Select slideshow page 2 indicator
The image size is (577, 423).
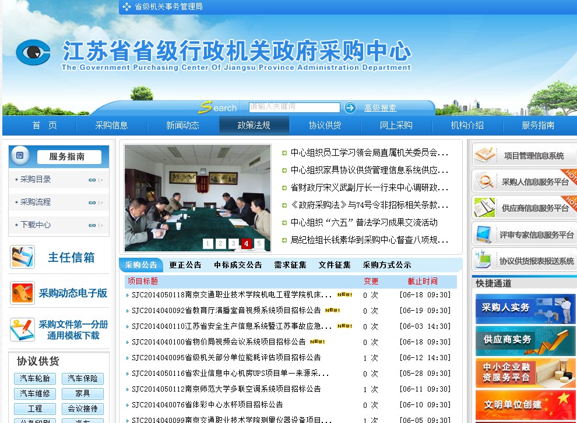click(220, 243)
